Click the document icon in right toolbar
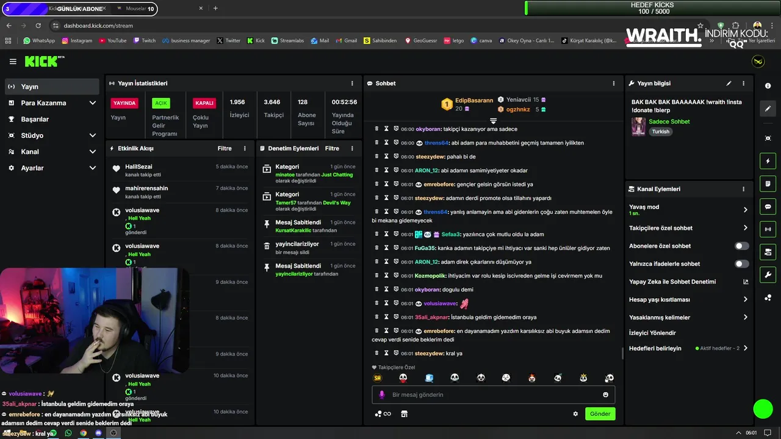This screenshot has width=781, height=439. pyautogui.click(x=768, y=184)
